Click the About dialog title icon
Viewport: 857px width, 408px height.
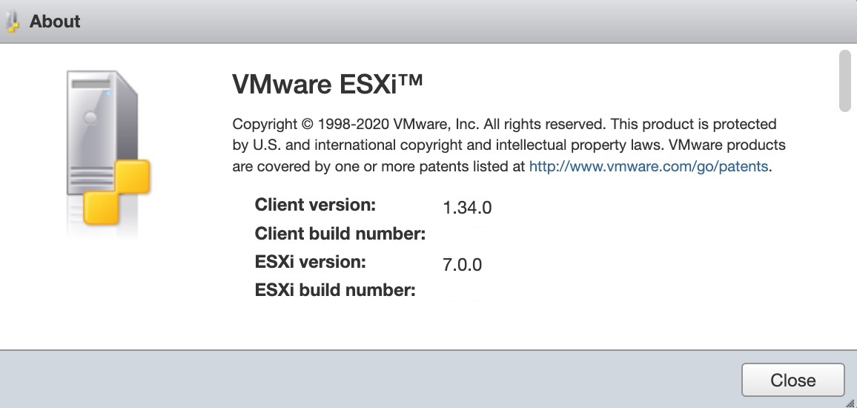(13, 22)
